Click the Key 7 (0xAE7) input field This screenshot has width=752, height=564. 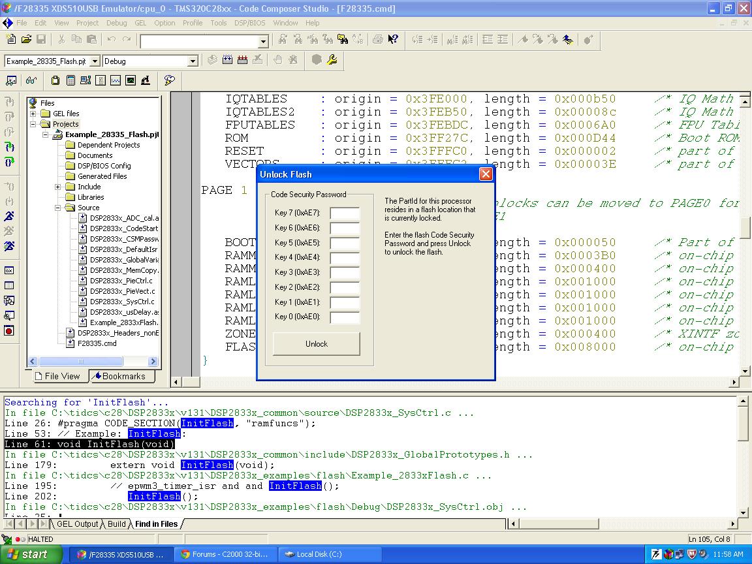pos(345,213)
